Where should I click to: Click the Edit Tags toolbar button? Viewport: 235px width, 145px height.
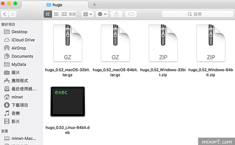coord(131,14)
